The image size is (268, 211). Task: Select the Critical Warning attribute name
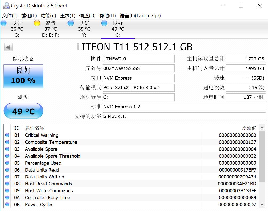point(42,135)
